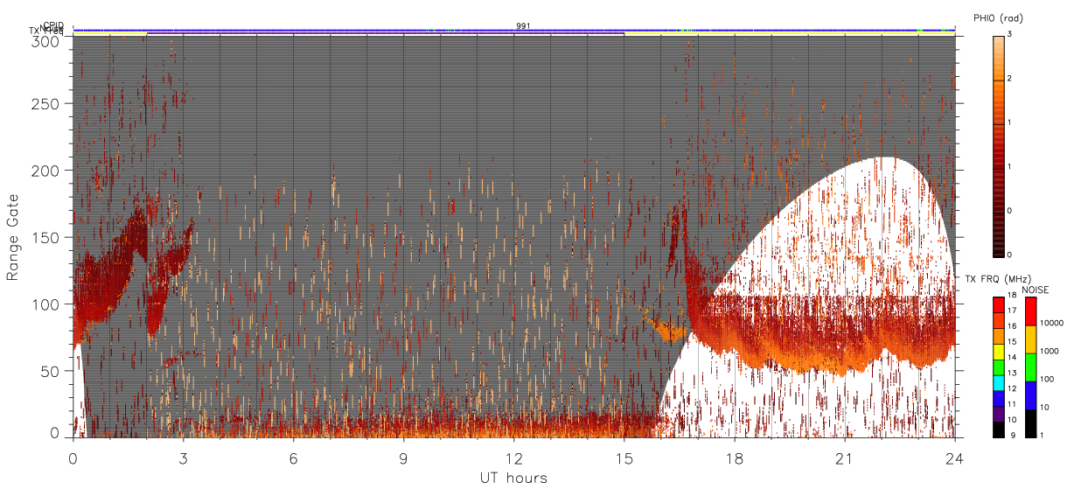This screenshot has height=496, width=1074.
Task: Click the blue segment of NOISE legend
Action: coord(1031,395)
